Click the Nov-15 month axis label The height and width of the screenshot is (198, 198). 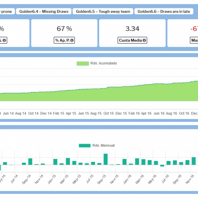[114, 179]
